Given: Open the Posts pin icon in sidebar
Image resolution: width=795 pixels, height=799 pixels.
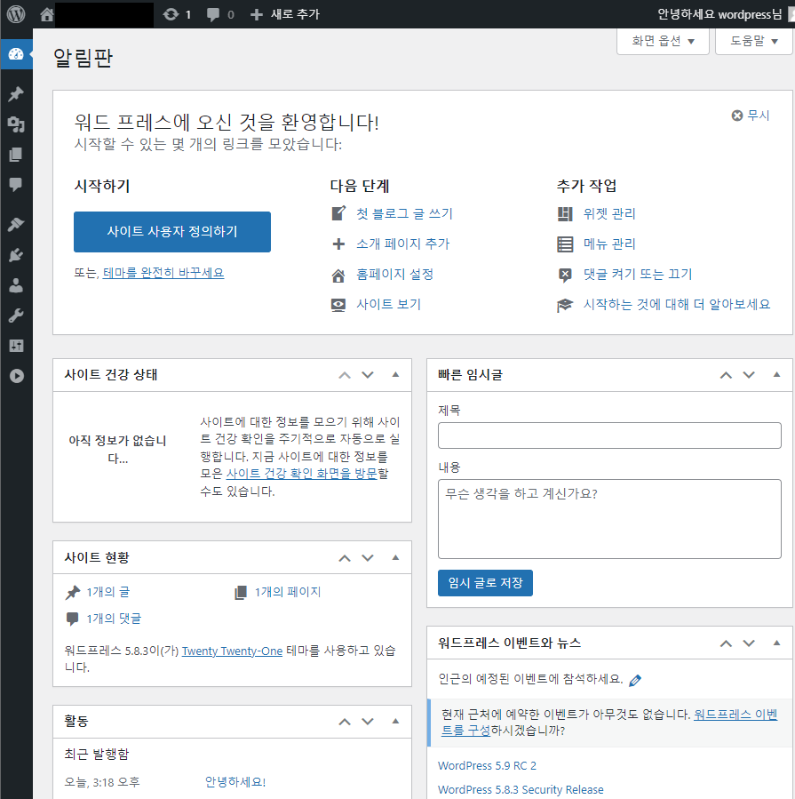Looking at the screenshot, I should point(16,94).
